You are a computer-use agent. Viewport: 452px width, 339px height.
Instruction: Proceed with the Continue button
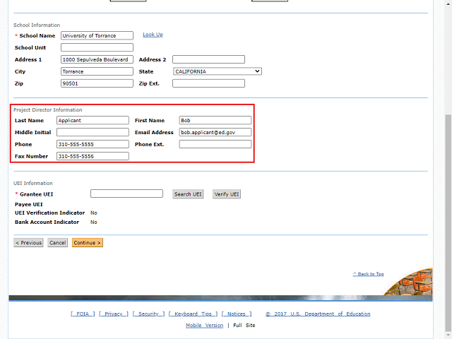tap(88, 242)
